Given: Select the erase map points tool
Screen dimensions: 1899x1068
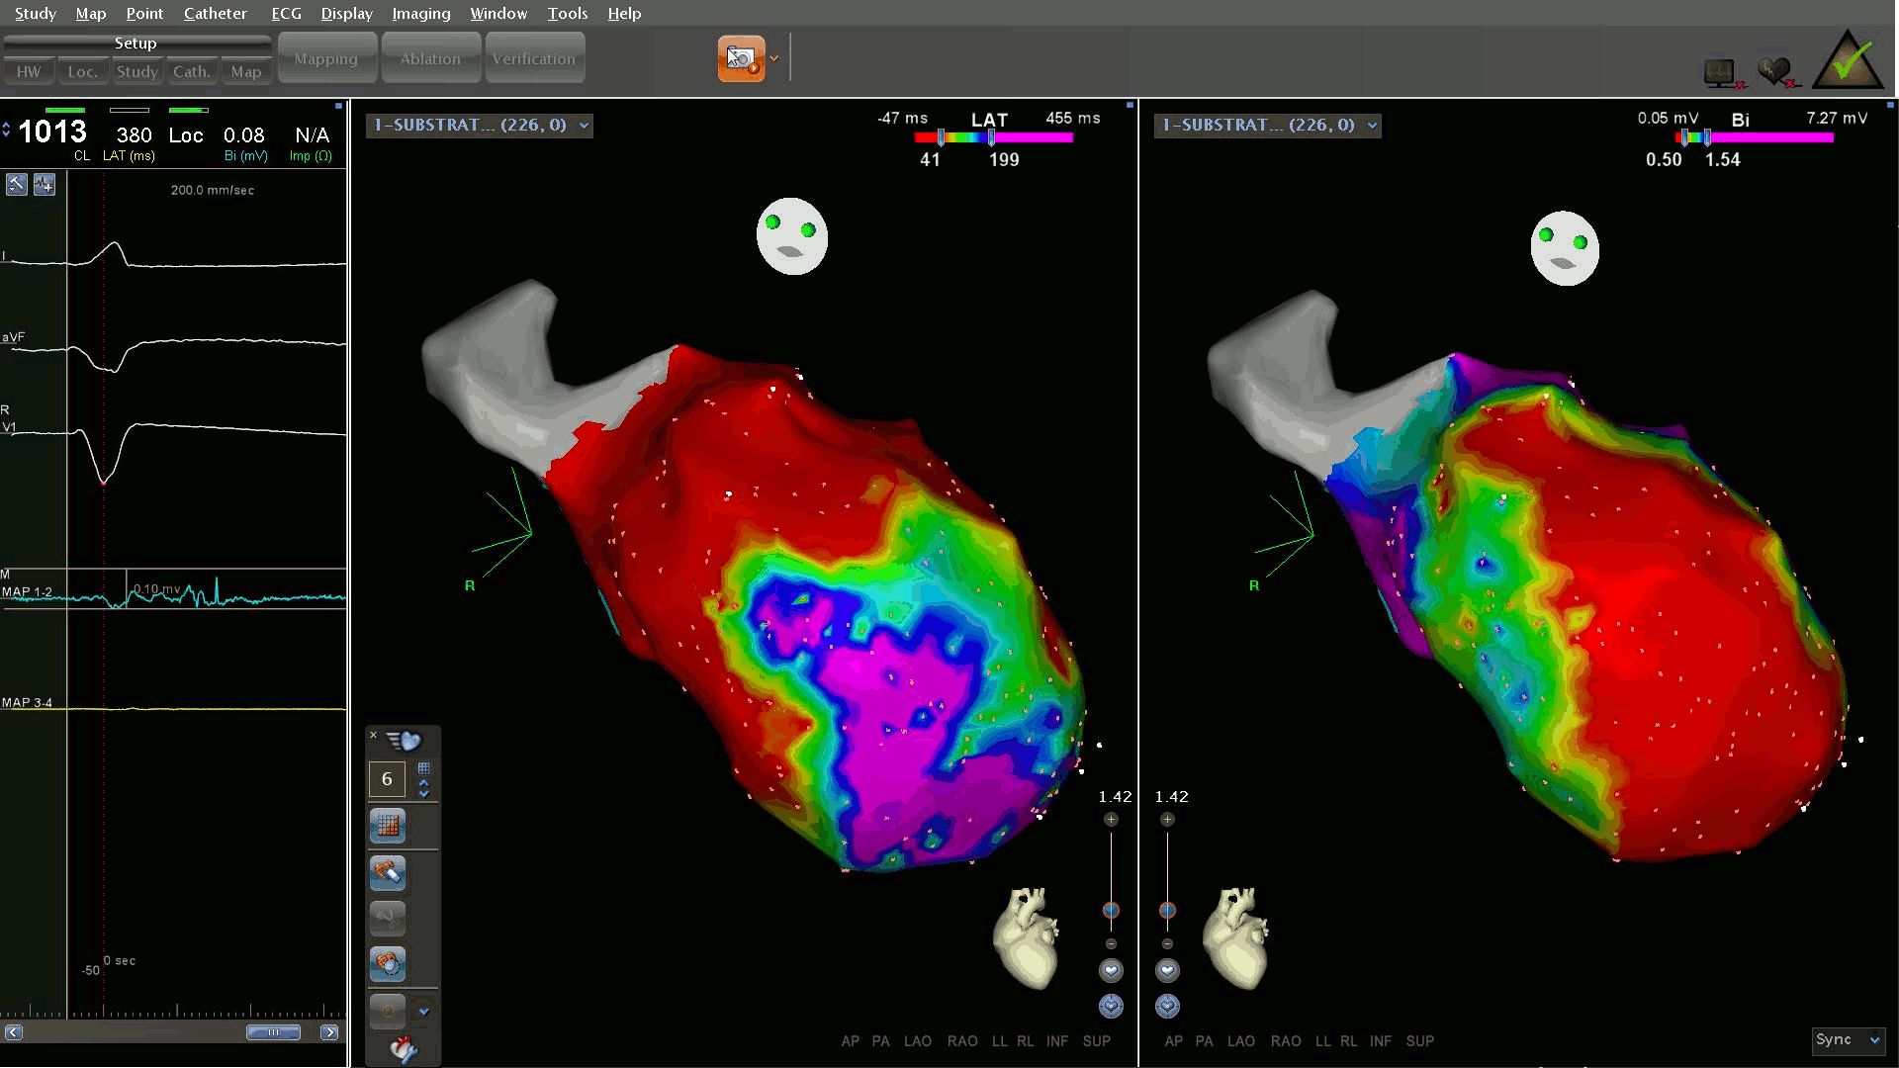Looking at the screenshot, I should point(388,872).
